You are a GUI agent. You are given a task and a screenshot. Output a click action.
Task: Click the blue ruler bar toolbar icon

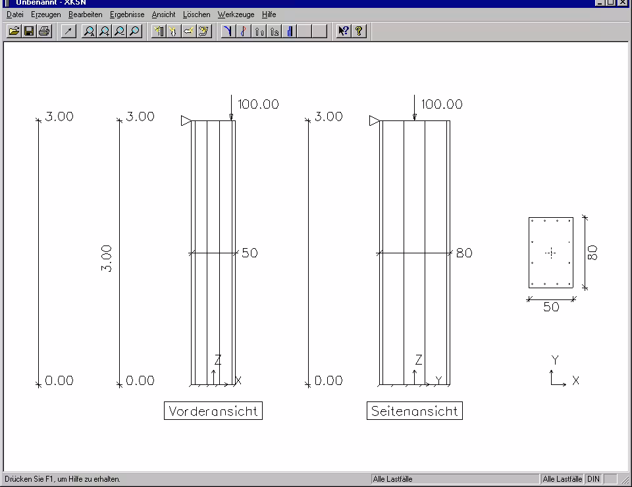click(290, 31)
